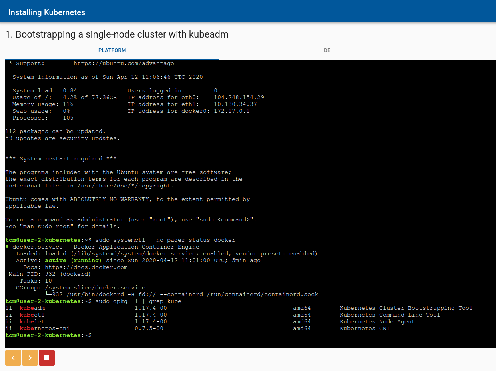The height and width of the screenshot is (371, 496).
Task: Click the 'active (running)' docker status text
Action: tap(73, 260)
